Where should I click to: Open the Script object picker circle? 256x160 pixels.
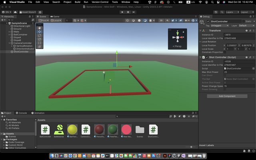pyautogui.click(x=253, y=68)
